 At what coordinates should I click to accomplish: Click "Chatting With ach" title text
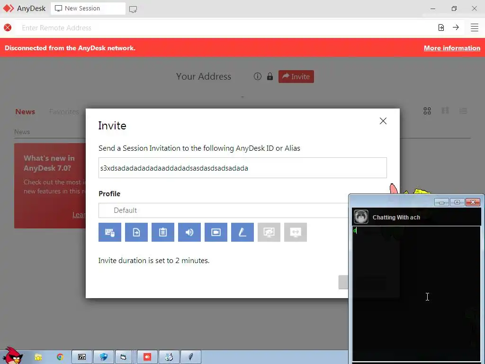click(x=396, y=217)
